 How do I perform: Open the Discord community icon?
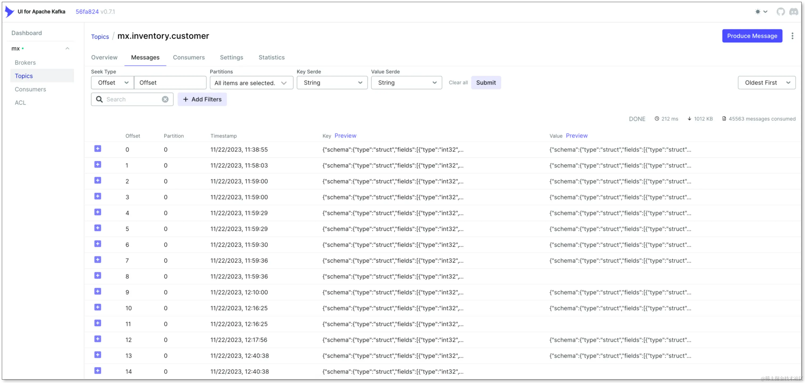click(x=794, y=11)
